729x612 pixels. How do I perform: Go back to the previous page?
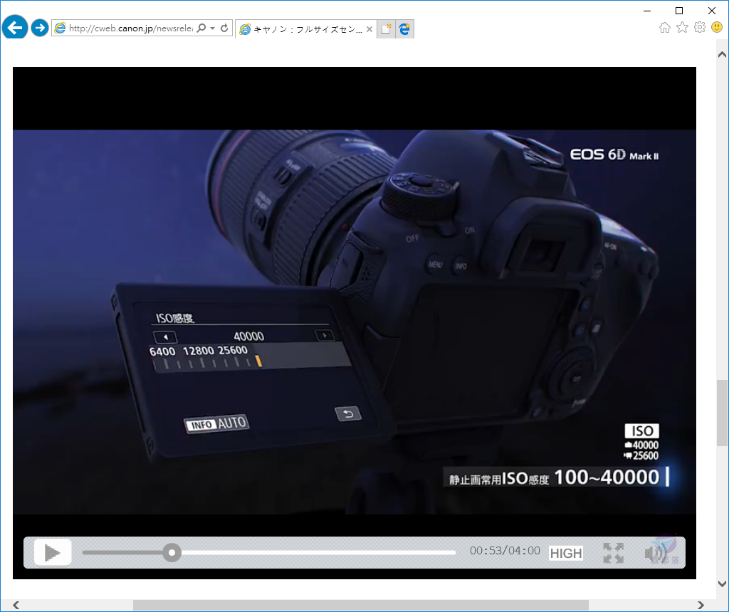coord(15,28)
